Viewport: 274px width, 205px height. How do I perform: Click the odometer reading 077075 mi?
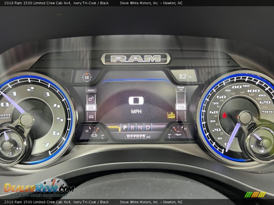[138, 136]
